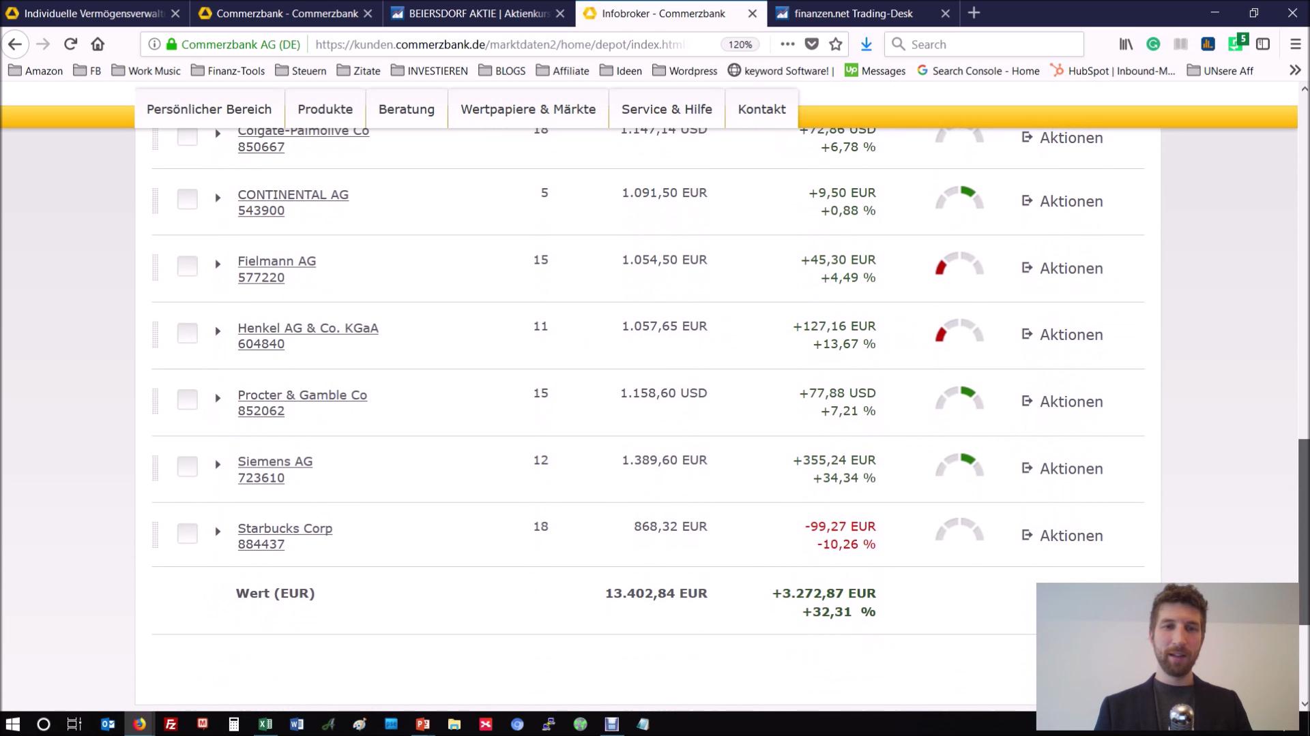The width and height of the screenshot is (1310, 736).
Task: Click the Fielmann AG rating gauge
Action: click(x=959, y=264)
